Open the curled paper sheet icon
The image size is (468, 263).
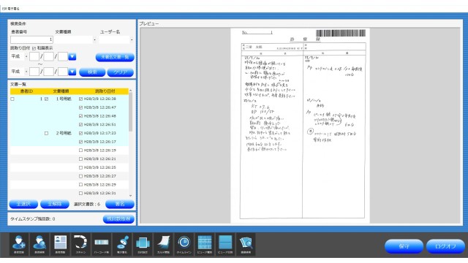[x=163, y=244]
